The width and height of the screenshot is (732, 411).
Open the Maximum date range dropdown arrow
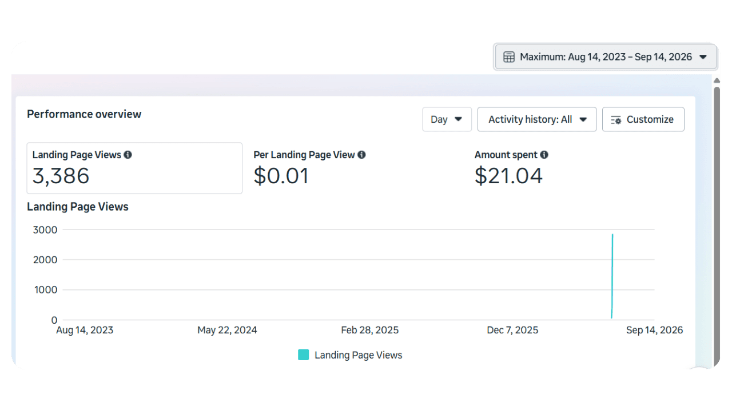click(703, 57)
